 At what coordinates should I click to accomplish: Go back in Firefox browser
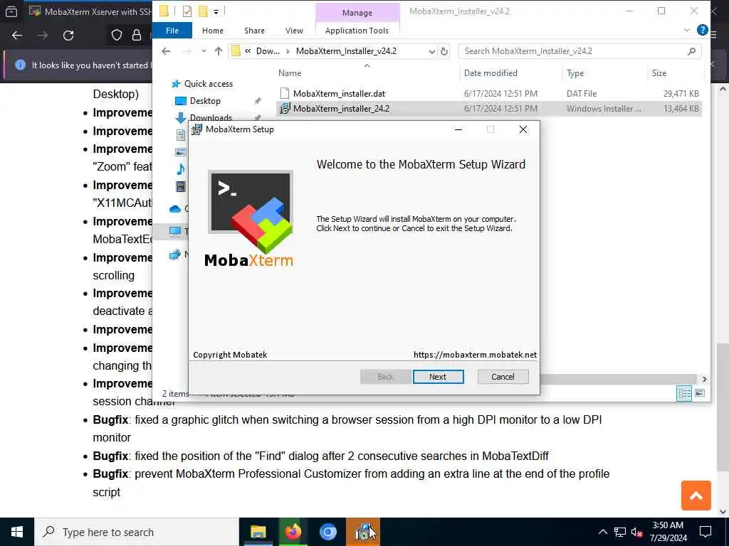pos(17,36)
